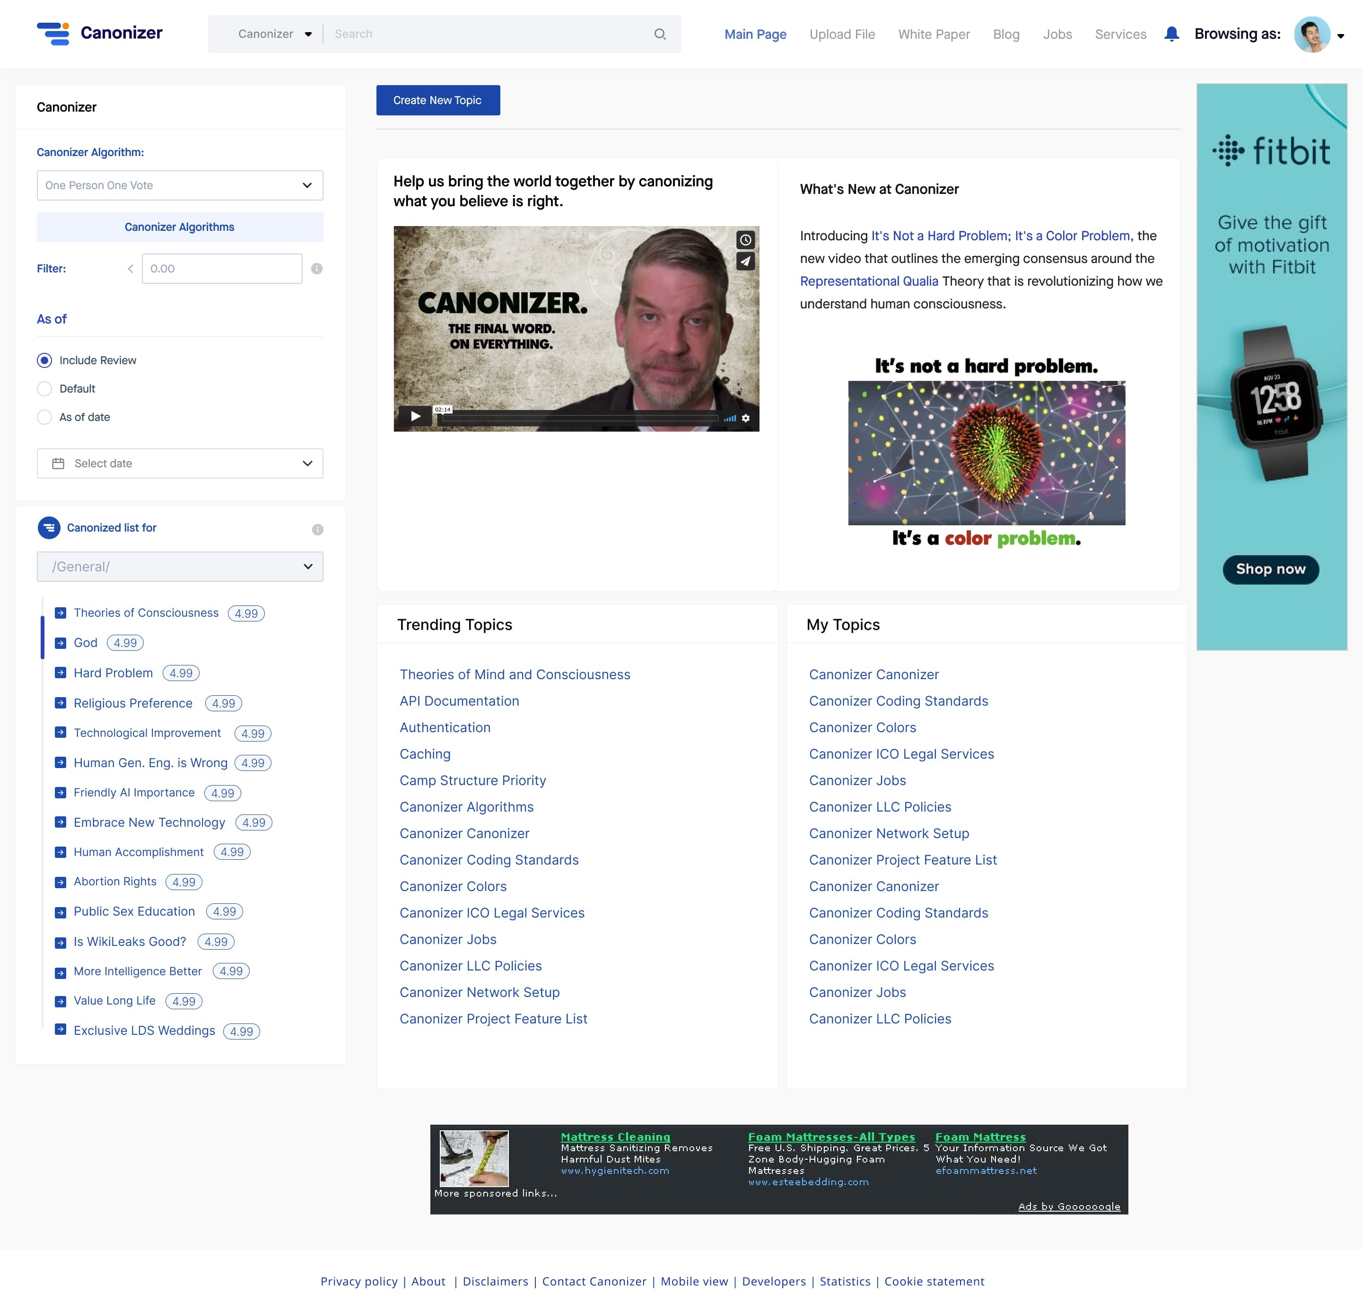Image resolution: width=1362 pixels, height=1311 pixels.
Task: Click the arrow icon beside God
Action: [61, 643]
